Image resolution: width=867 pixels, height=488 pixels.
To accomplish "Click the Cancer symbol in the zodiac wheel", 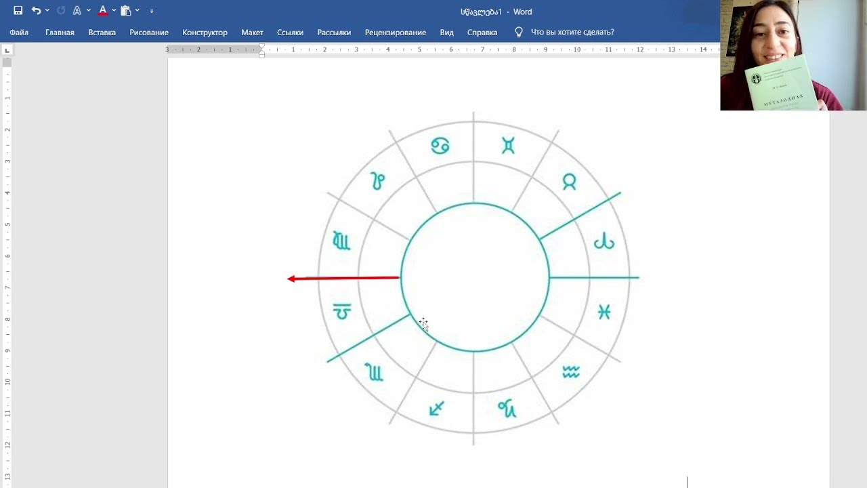I will 440,145.
